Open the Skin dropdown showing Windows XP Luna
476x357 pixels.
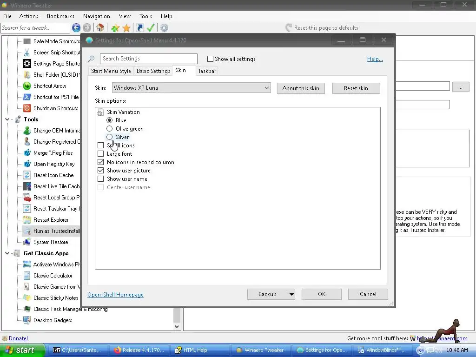(191, 88)
